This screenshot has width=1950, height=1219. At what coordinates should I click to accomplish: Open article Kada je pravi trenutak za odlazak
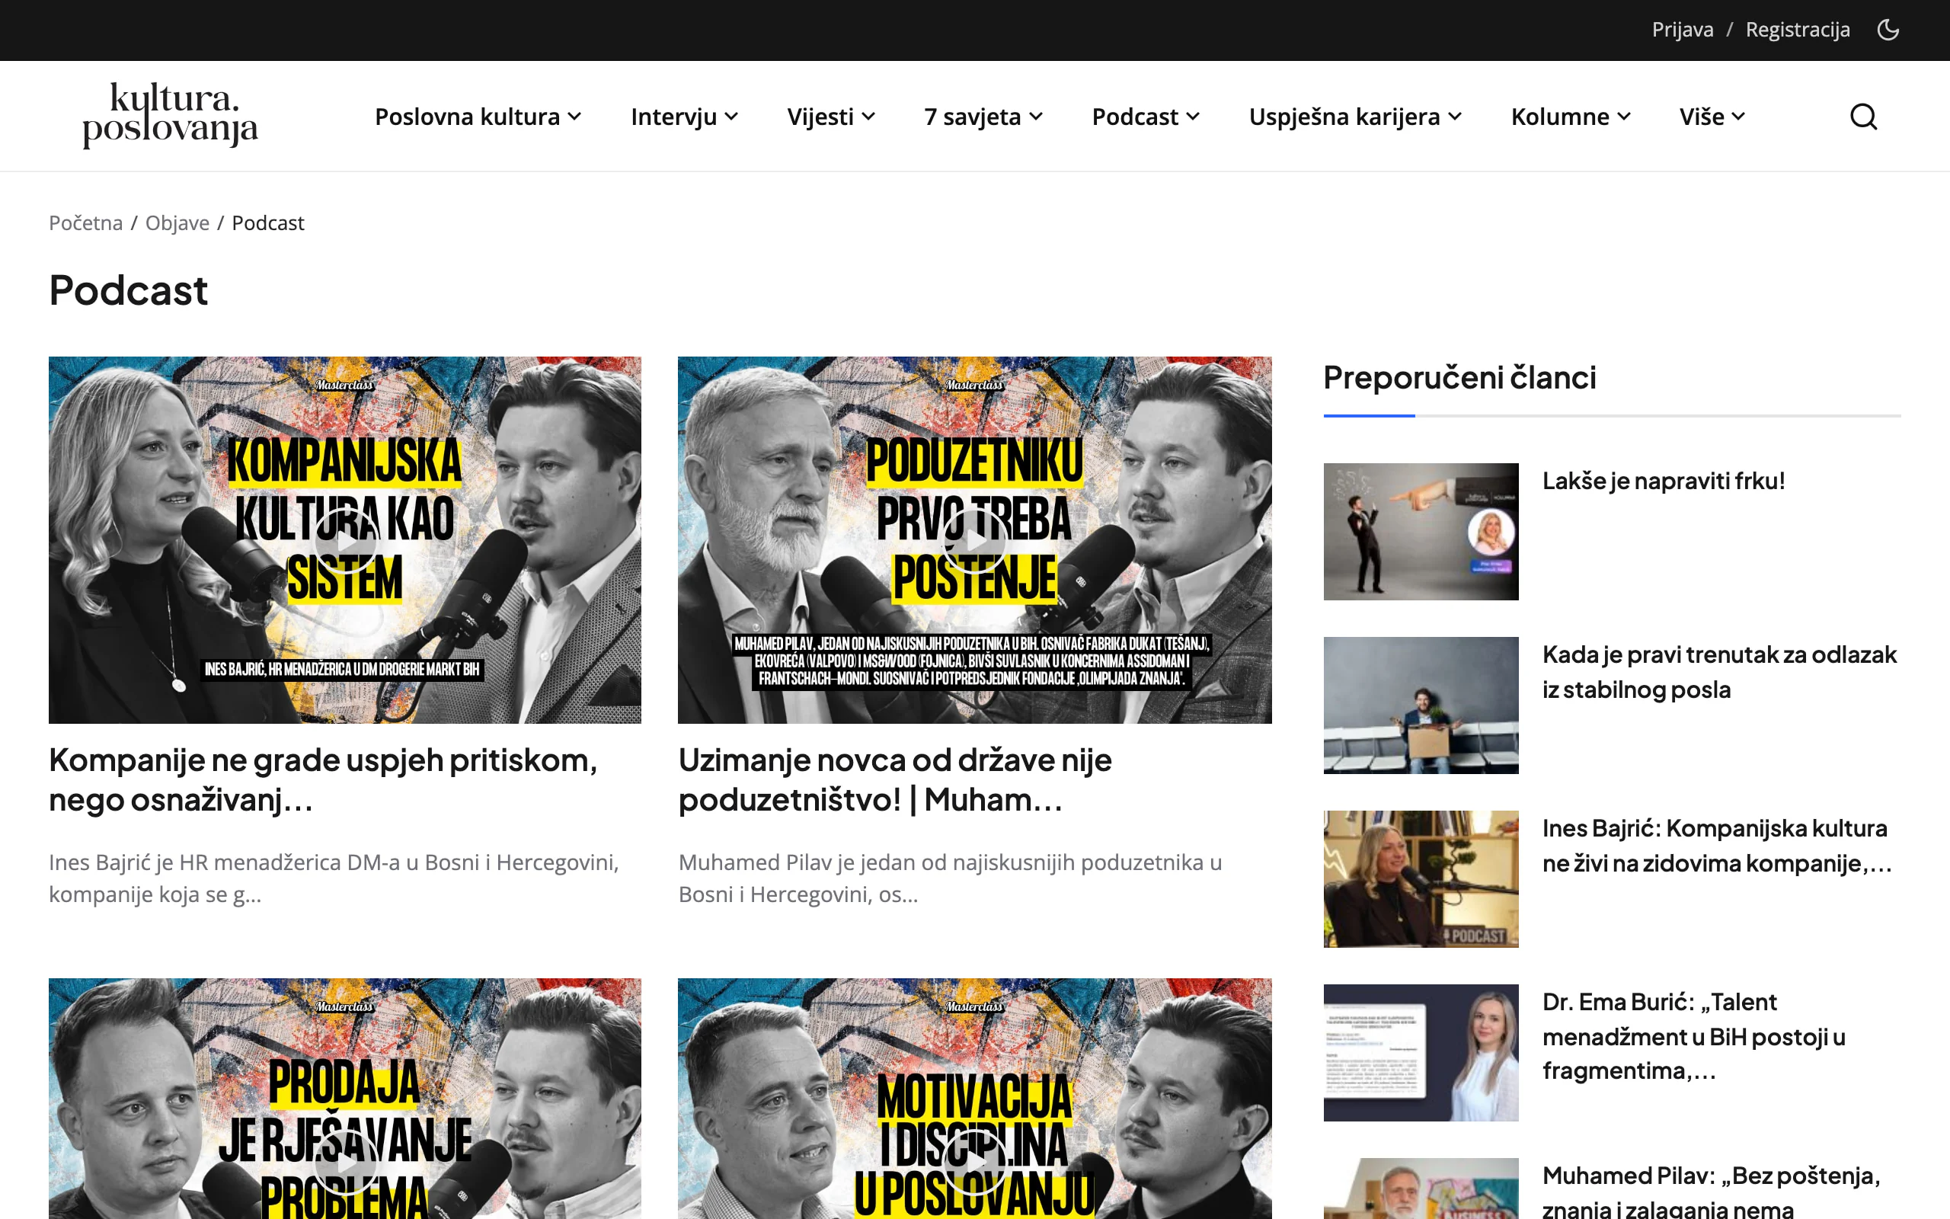point(1718,671)
